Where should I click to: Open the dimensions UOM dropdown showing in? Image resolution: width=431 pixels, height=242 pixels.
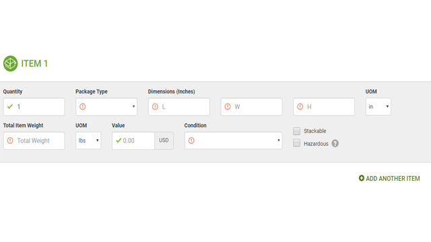(378, 106)
